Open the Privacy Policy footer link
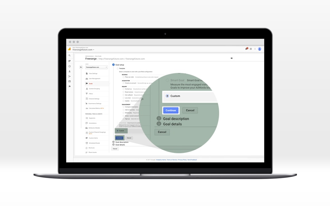 182,160
